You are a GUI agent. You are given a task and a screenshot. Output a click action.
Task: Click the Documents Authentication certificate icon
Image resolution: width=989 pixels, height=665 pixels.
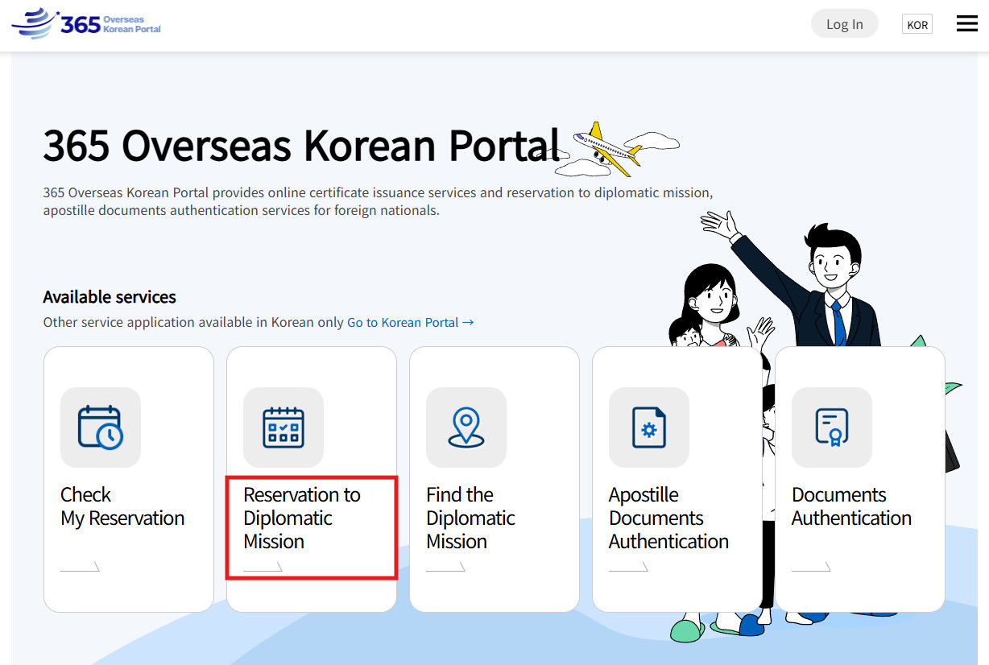pyautogui.click(x=832, y=427)
